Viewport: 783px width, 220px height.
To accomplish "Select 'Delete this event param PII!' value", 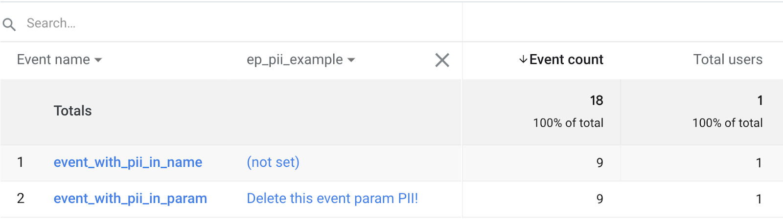I will (332, 199).
